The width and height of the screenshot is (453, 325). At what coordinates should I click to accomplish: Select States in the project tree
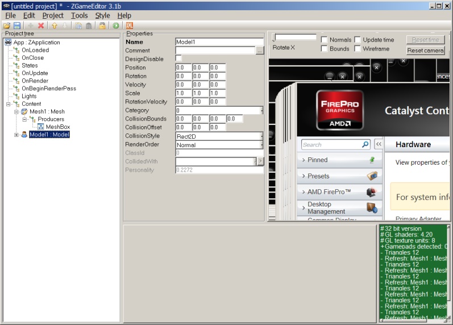[x=30, y=65]
